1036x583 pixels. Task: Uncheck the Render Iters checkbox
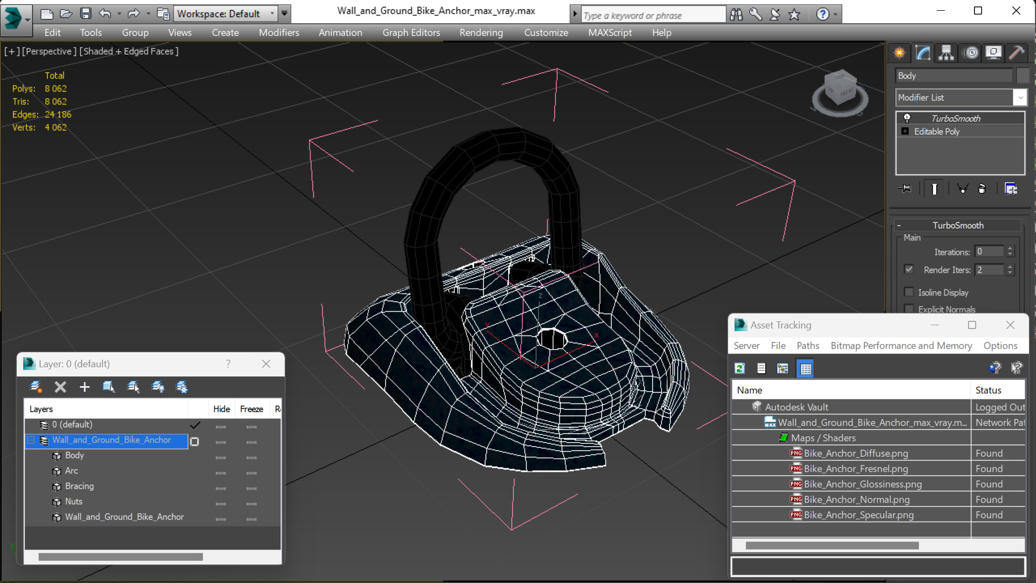pyautogui.click(x=909, y=269)
